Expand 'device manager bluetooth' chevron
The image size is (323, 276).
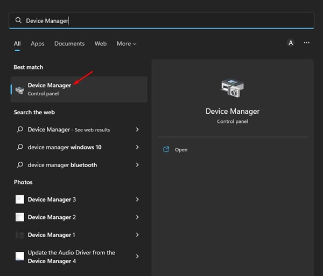(137, 165)
